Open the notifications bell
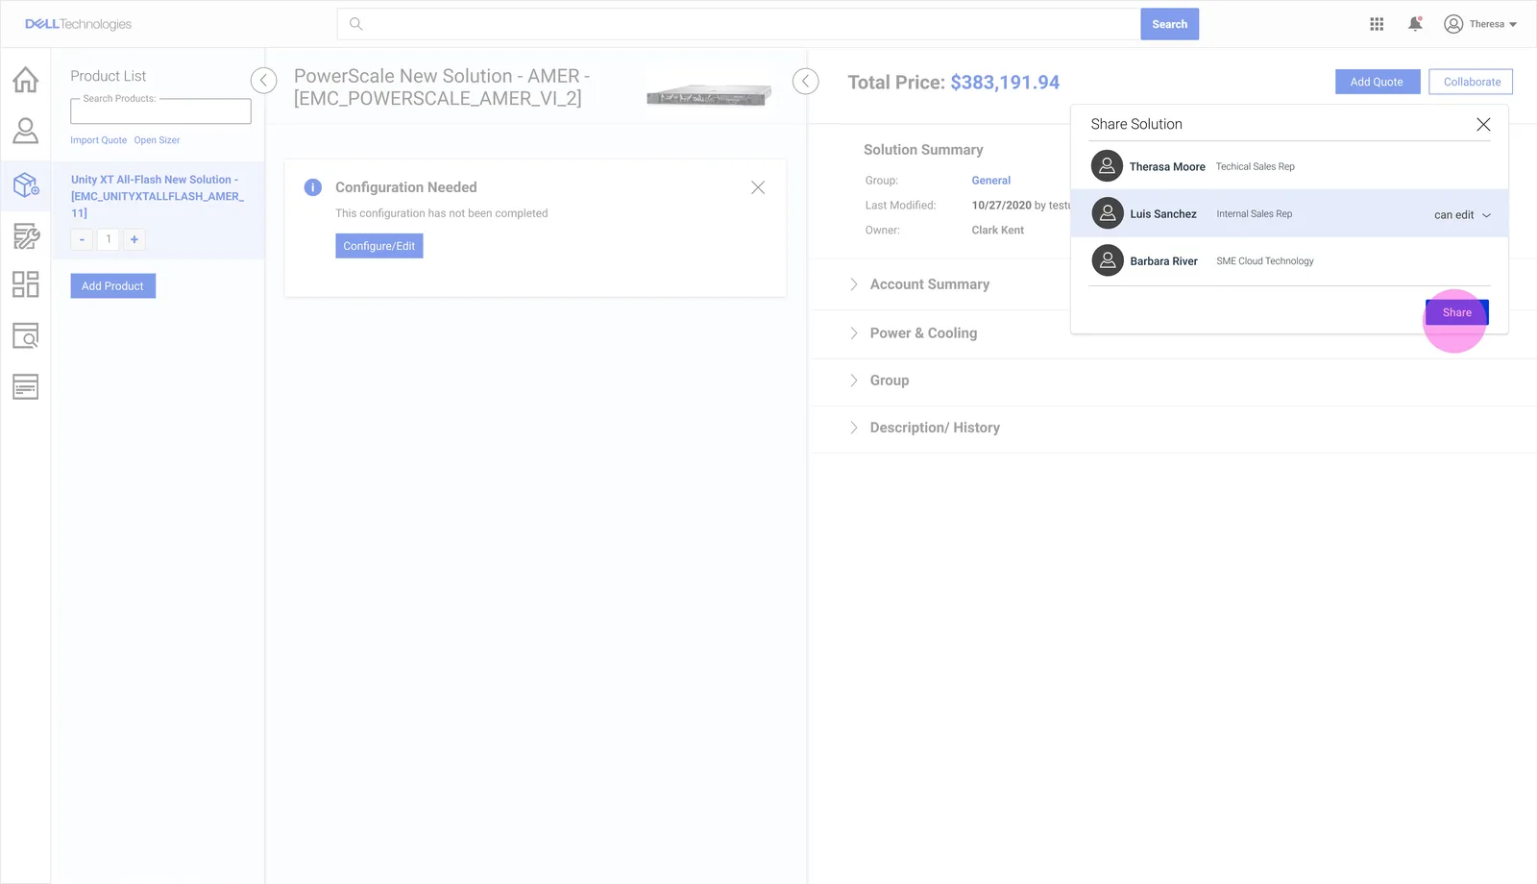Viewport: 1537px width, 884px height. click(x=1415, y=24)
